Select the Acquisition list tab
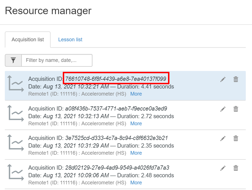The width and height of the screenshot is (252, 190). (28, 40)
